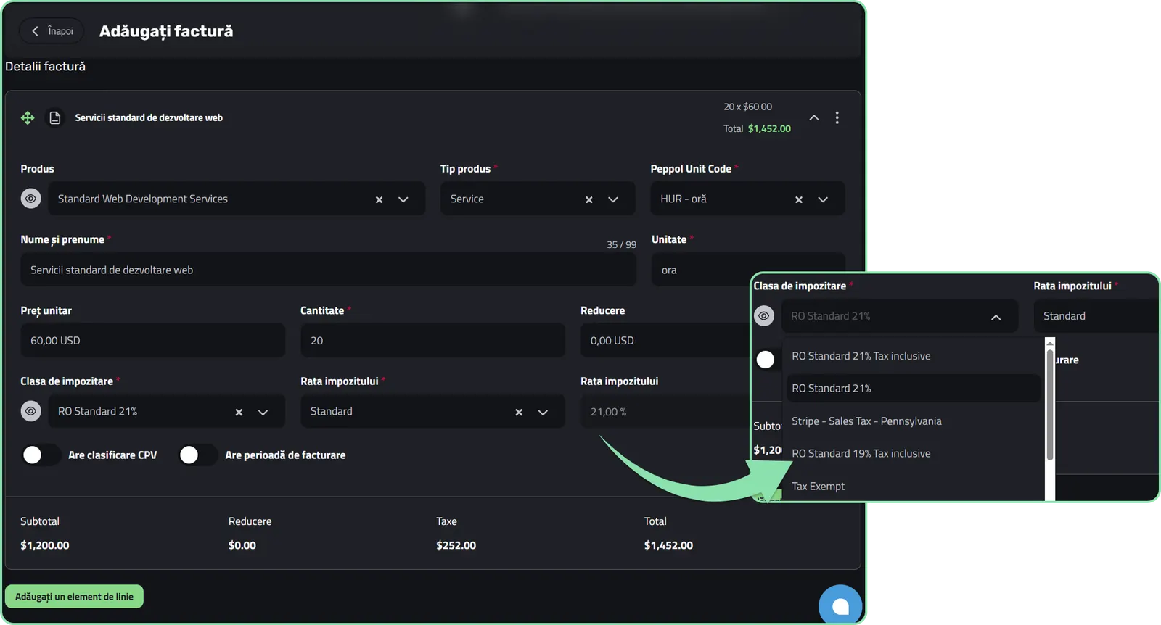Edit the Cantitate field
Screen dimensions: 1161x625
[432, 340]
